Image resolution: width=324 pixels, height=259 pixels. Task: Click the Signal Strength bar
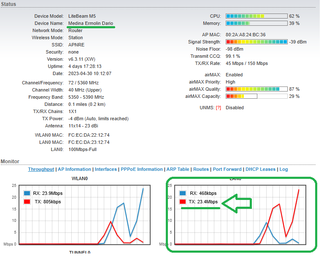256,42
